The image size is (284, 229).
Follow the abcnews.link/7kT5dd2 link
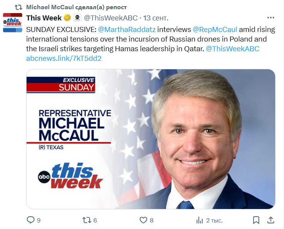pos(63,58)
